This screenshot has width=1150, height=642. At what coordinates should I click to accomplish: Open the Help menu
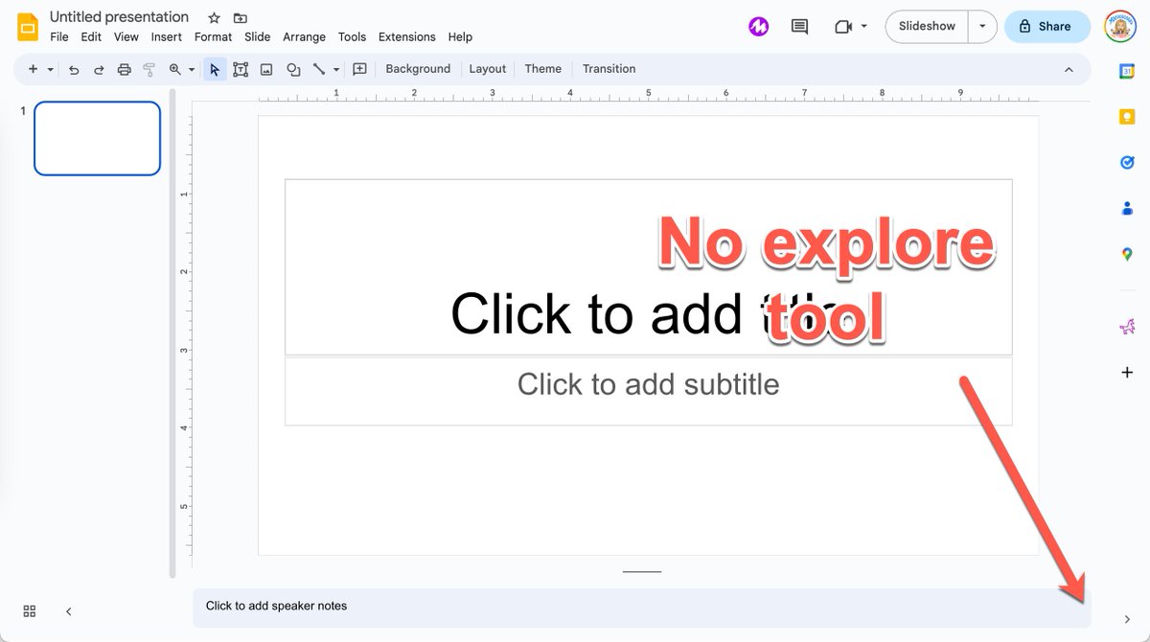[x=460, y=36]
